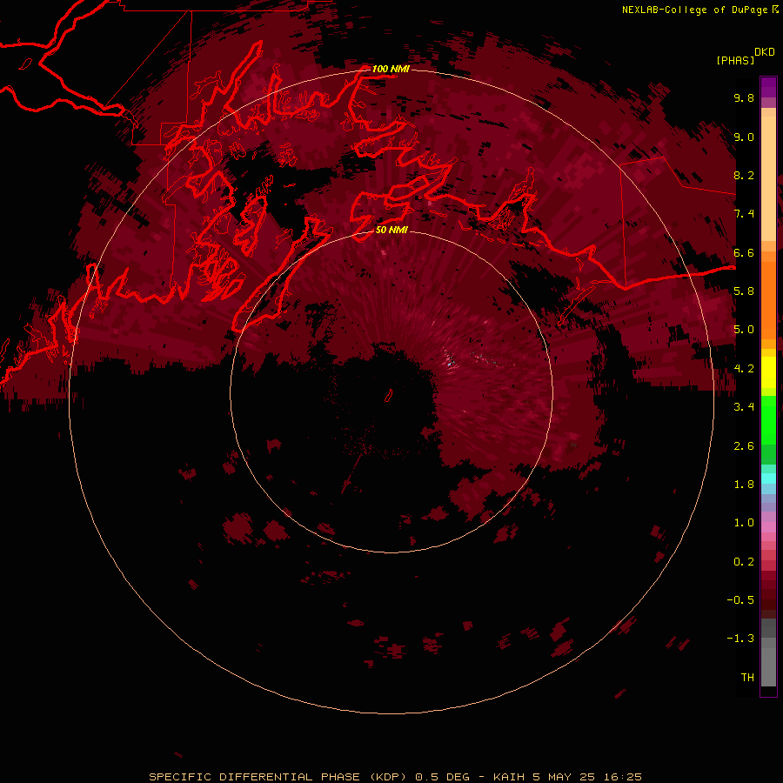Click the -0.5 legend value

[740, 600]
